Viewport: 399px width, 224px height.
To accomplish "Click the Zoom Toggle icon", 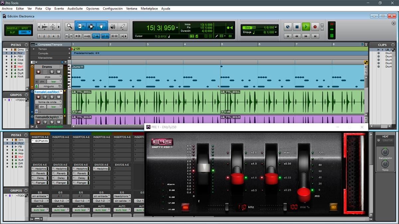I will coord(69,36).
